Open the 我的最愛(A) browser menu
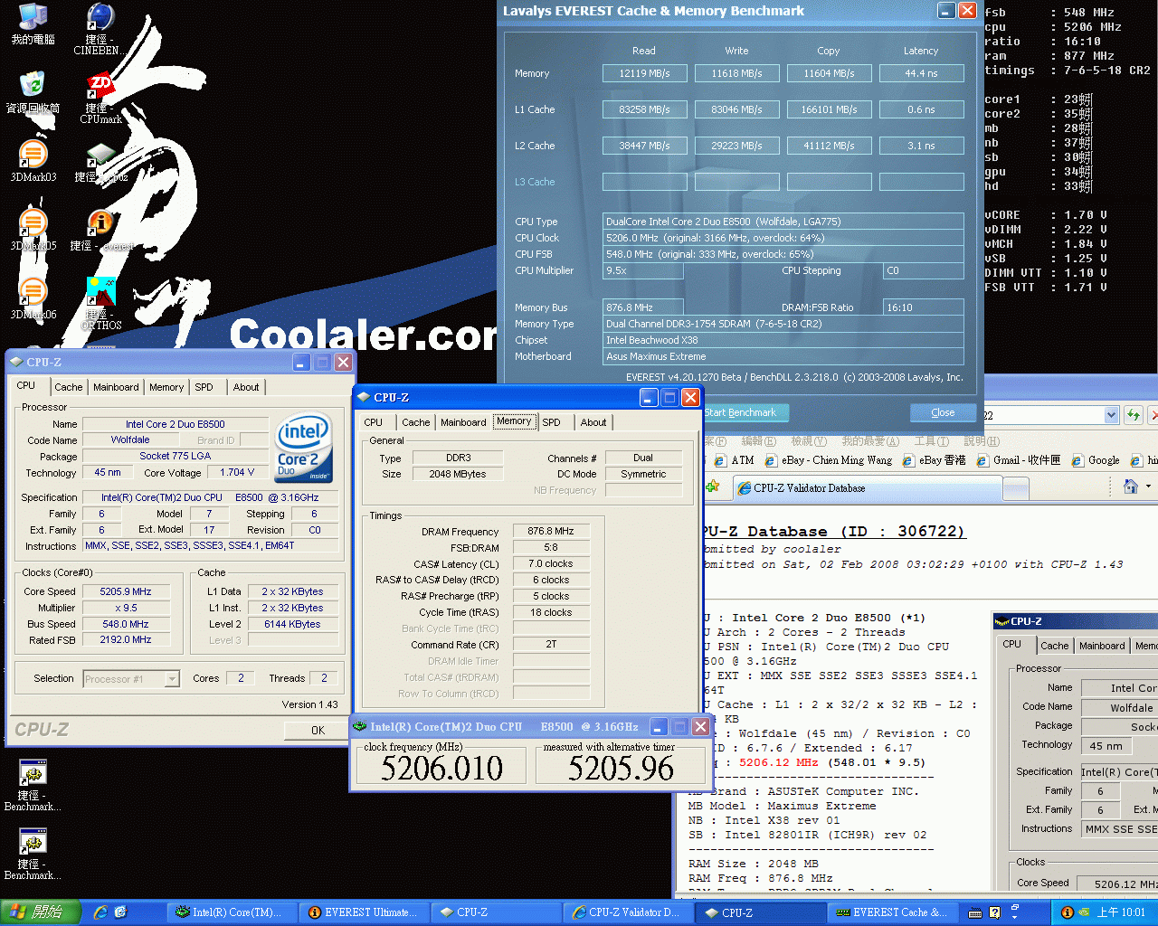Screen dimensions: 1158x926 [870, 441]
